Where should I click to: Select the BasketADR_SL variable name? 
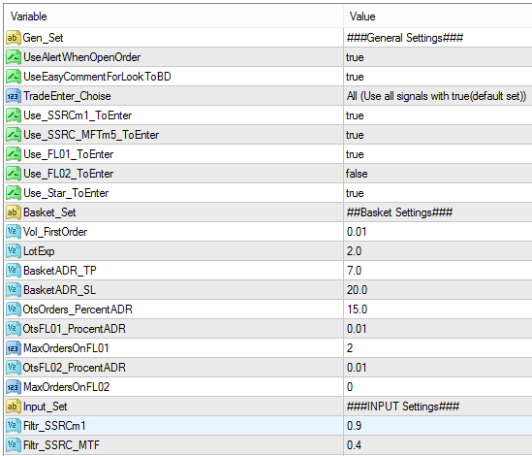[x=59, y=290]
